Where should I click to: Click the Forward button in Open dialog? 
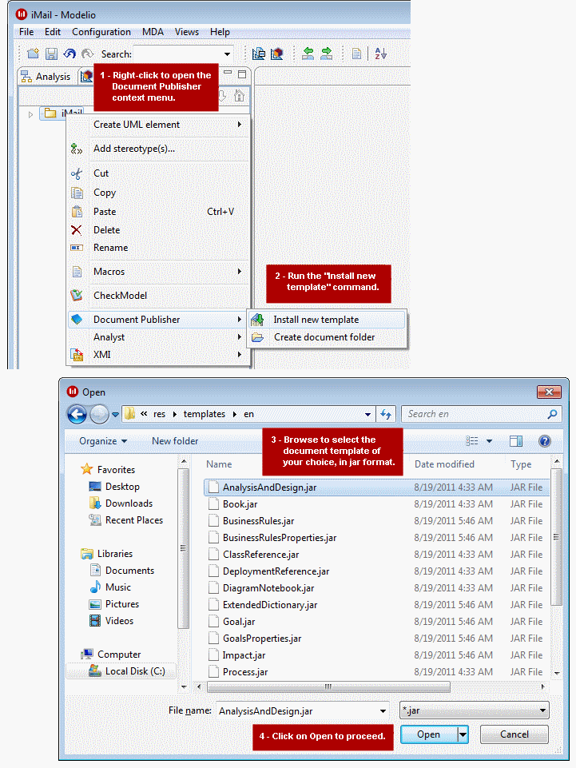[x=99, y=414]
